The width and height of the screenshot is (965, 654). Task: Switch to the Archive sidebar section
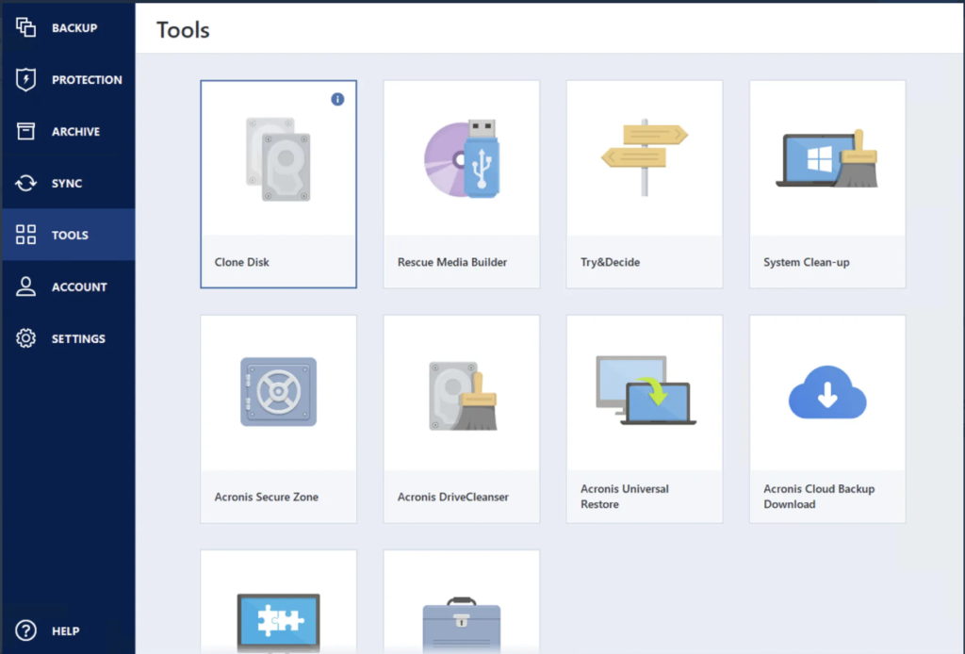coord(68,132)
